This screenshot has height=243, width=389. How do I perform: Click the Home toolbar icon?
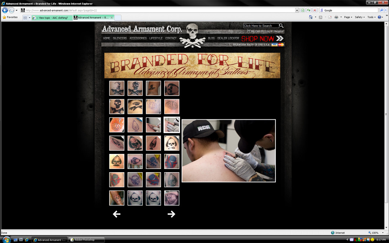point(310,17)
